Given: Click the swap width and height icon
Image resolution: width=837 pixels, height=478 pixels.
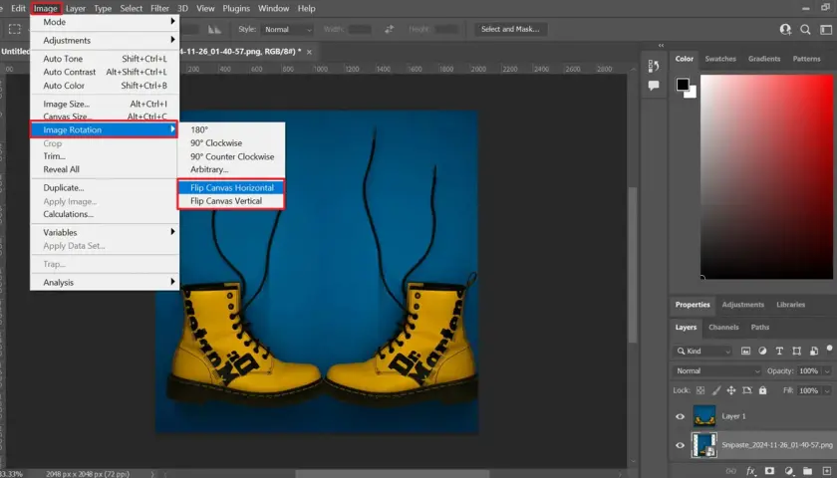Looking at the screenshot, I should [390, 29].
